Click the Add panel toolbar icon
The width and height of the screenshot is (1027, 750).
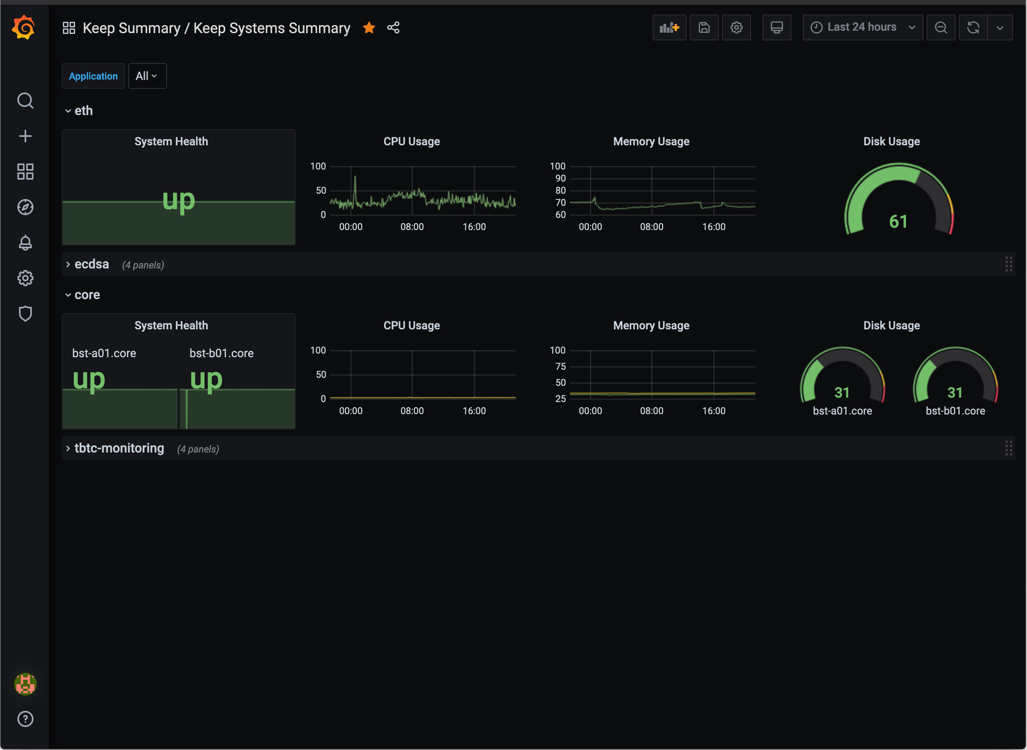click(669, 28)
